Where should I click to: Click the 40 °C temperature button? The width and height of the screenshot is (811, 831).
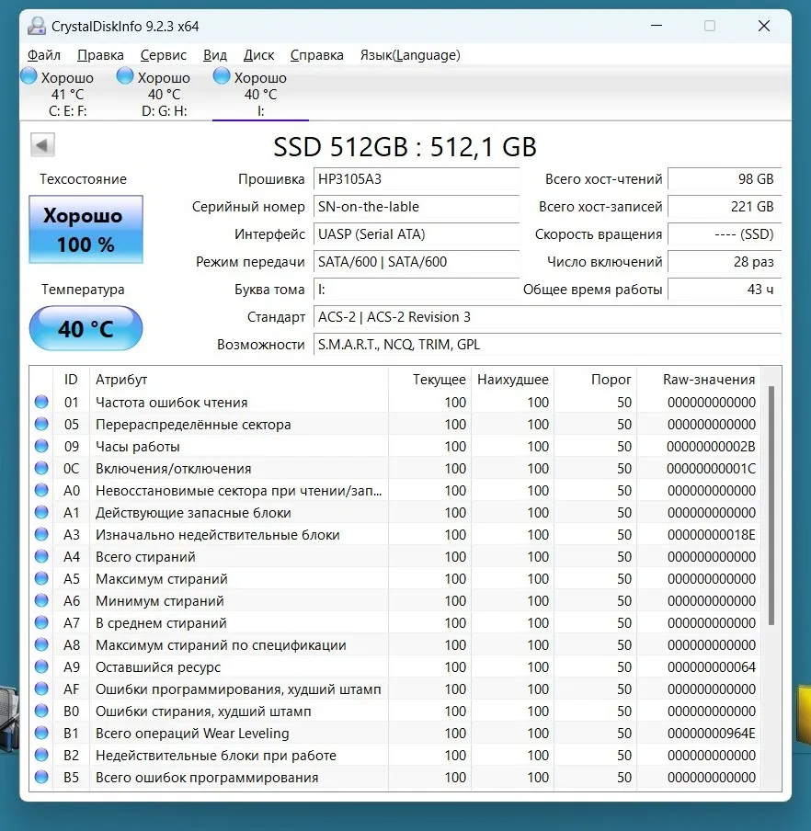[x=86, y=328]
